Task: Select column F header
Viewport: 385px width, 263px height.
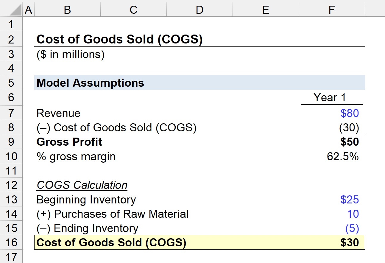Action: (332, 10)
